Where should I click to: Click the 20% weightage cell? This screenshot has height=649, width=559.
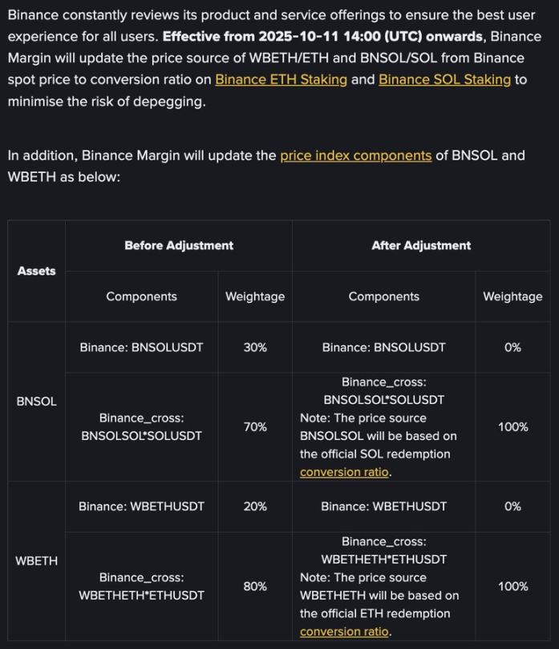[x=255, y=506]
